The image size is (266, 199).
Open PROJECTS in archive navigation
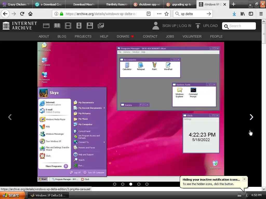coord(83,36)
